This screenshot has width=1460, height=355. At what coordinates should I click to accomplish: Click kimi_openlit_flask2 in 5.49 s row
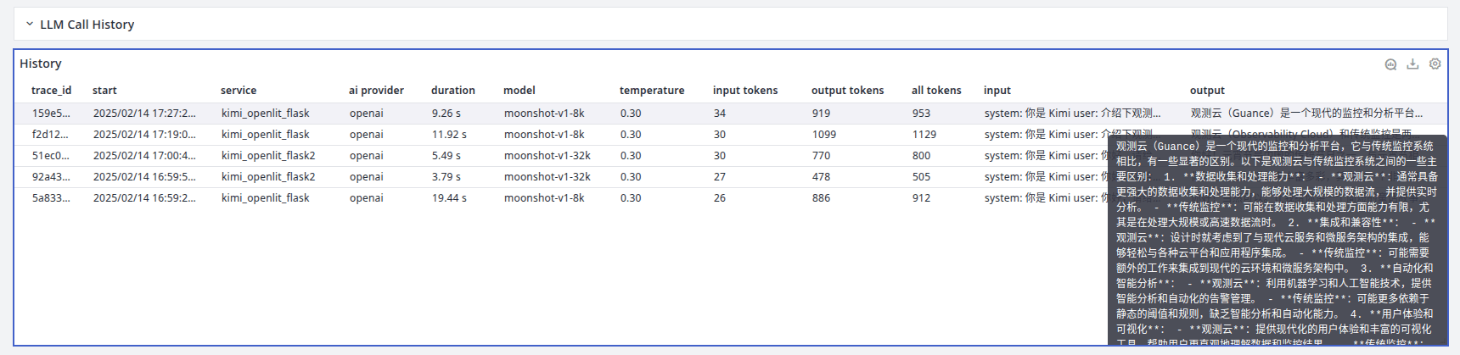tap(268, 156)
